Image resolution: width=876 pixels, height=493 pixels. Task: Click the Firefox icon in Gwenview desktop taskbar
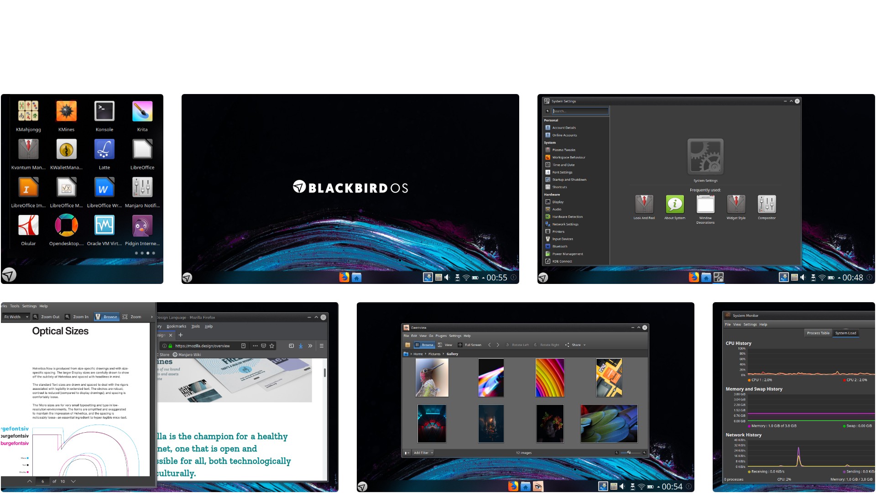(513, 487)
